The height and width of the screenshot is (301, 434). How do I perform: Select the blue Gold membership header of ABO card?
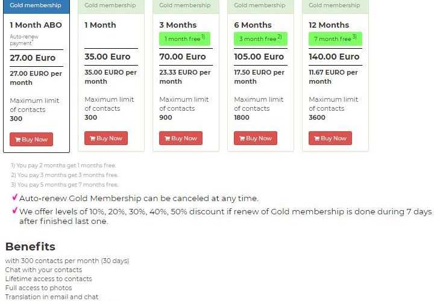36,7
